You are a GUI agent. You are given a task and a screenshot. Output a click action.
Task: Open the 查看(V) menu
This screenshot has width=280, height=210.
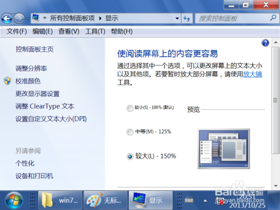(69, 31)
